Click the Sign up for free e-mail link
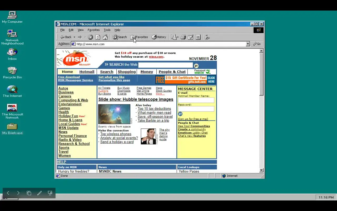Screen dimensions: 337x211 point(193,119)
